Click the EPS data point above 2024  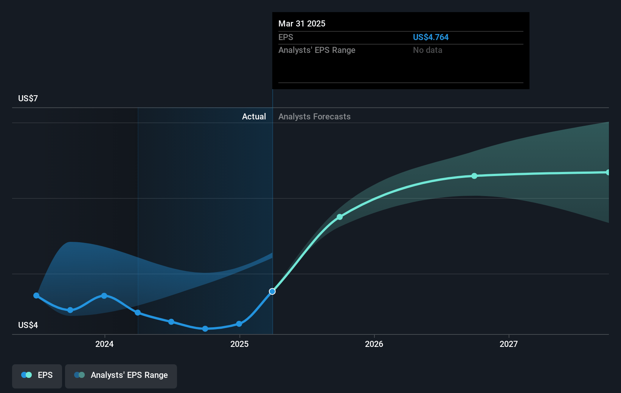click(x=104, y=296)
